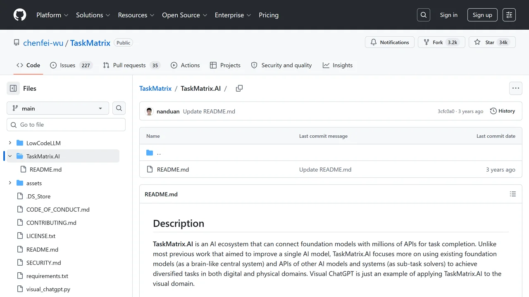Image resolution: width=529 pixels, height=297 pixels.
Task: Switch the main branch dropdown
Action: point(58,108)
